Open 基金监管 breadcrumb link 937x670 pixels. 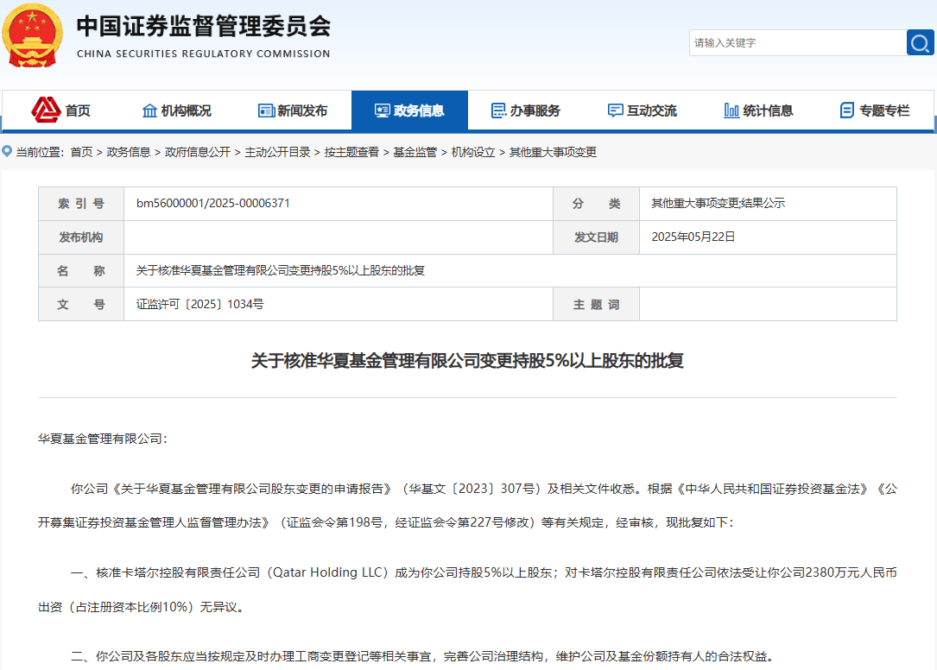coord(415,153)
